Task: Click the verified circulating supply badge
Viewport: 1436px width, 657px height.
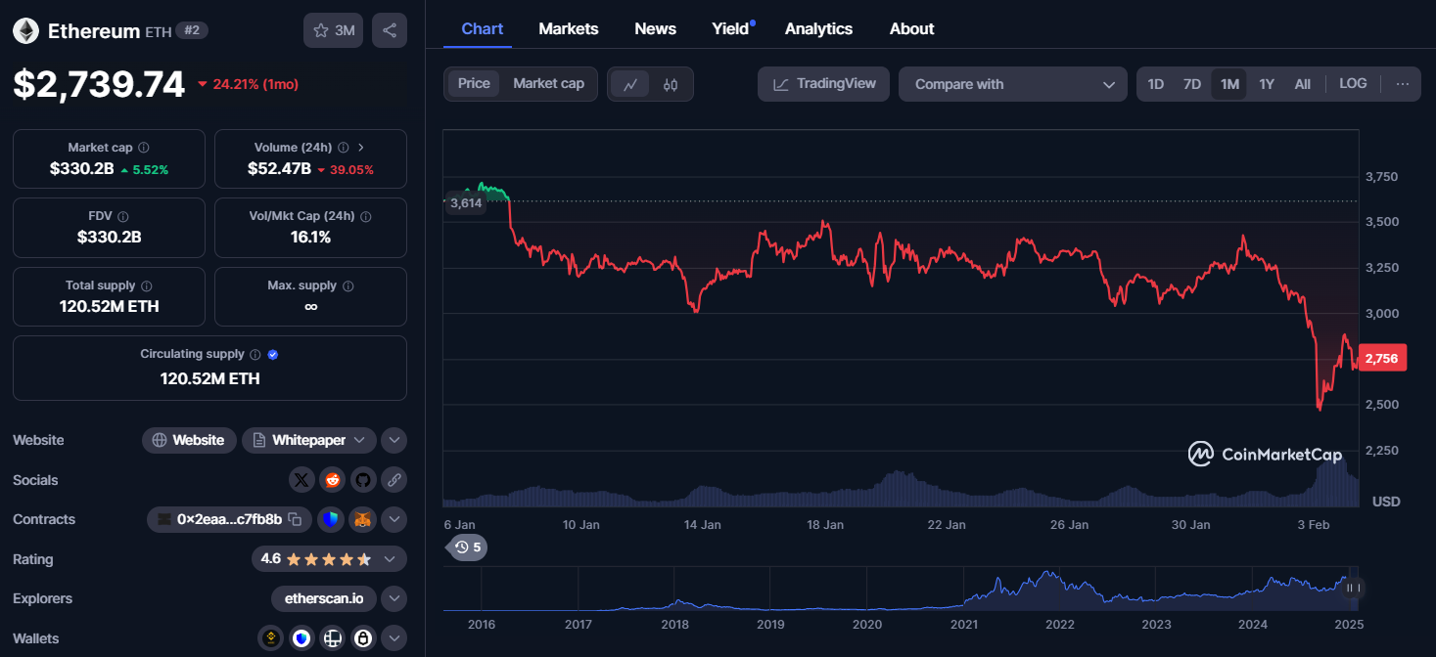Action: (273, 354)
